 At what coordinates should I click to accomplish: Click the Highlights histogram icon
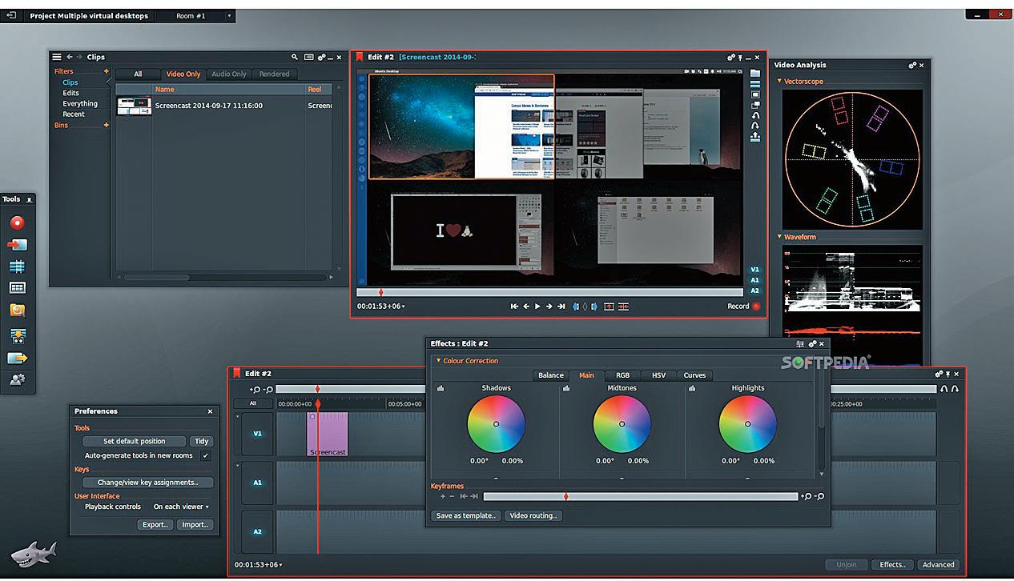pyautogui.click(x=692, y=388)
